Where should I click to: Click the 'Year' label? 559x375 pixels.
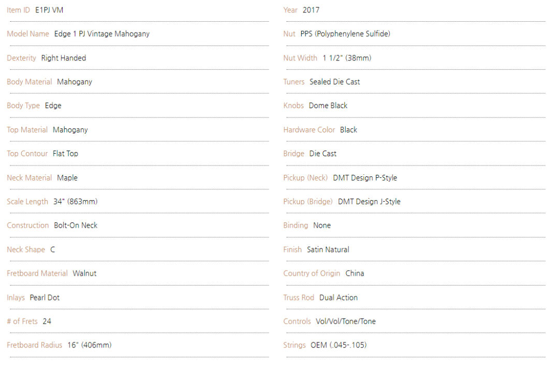click(x=290, y=10)
